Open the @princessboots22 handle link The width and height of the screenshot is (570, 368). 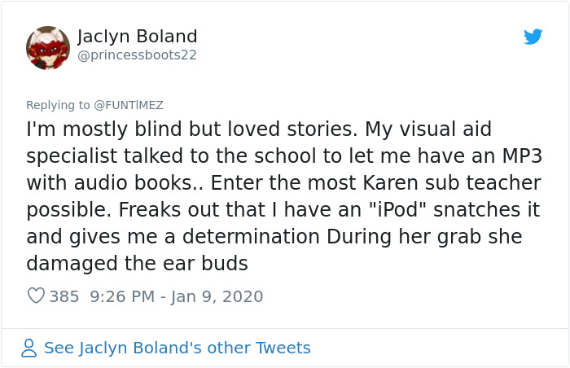click(137, 55)
